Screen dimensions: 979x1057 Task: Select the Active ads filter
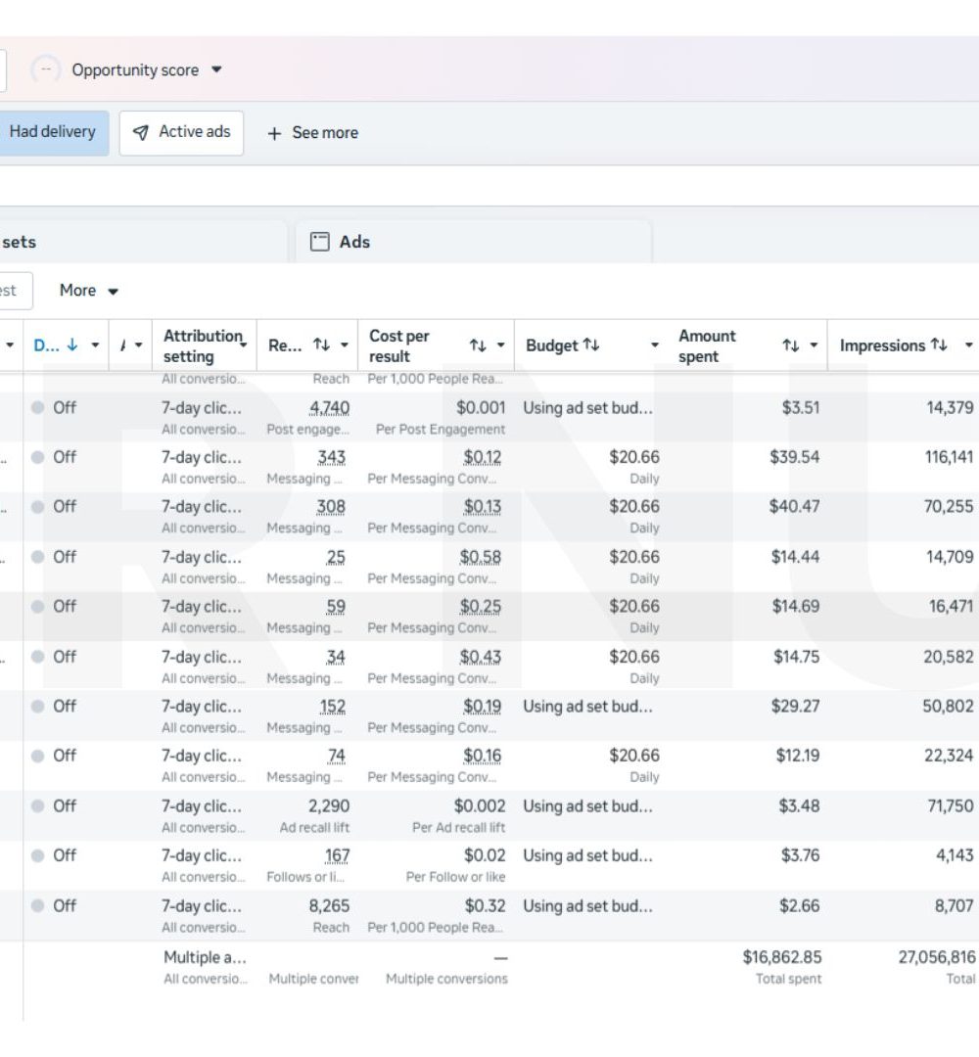[x=181, y=133]
